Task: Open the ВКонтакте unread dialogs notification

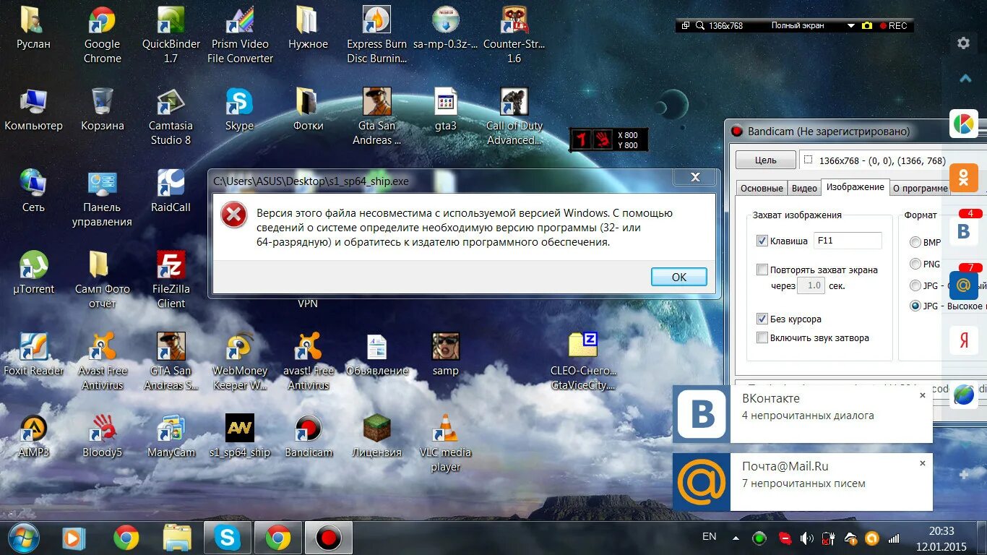Action: tap(803, 414)
